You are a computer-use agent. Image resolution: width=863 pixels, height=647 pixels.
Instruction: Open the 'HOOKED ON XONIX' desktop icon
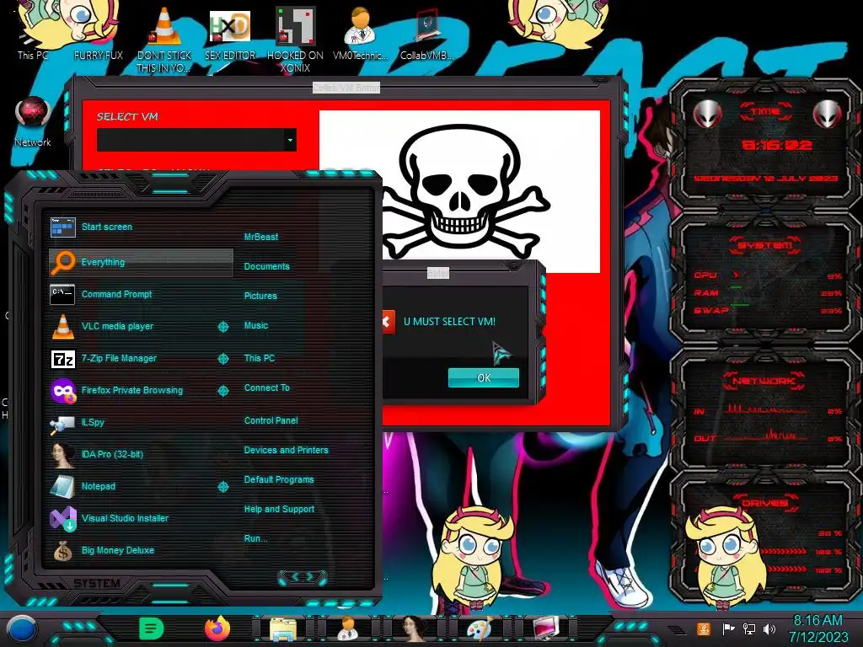295,40
